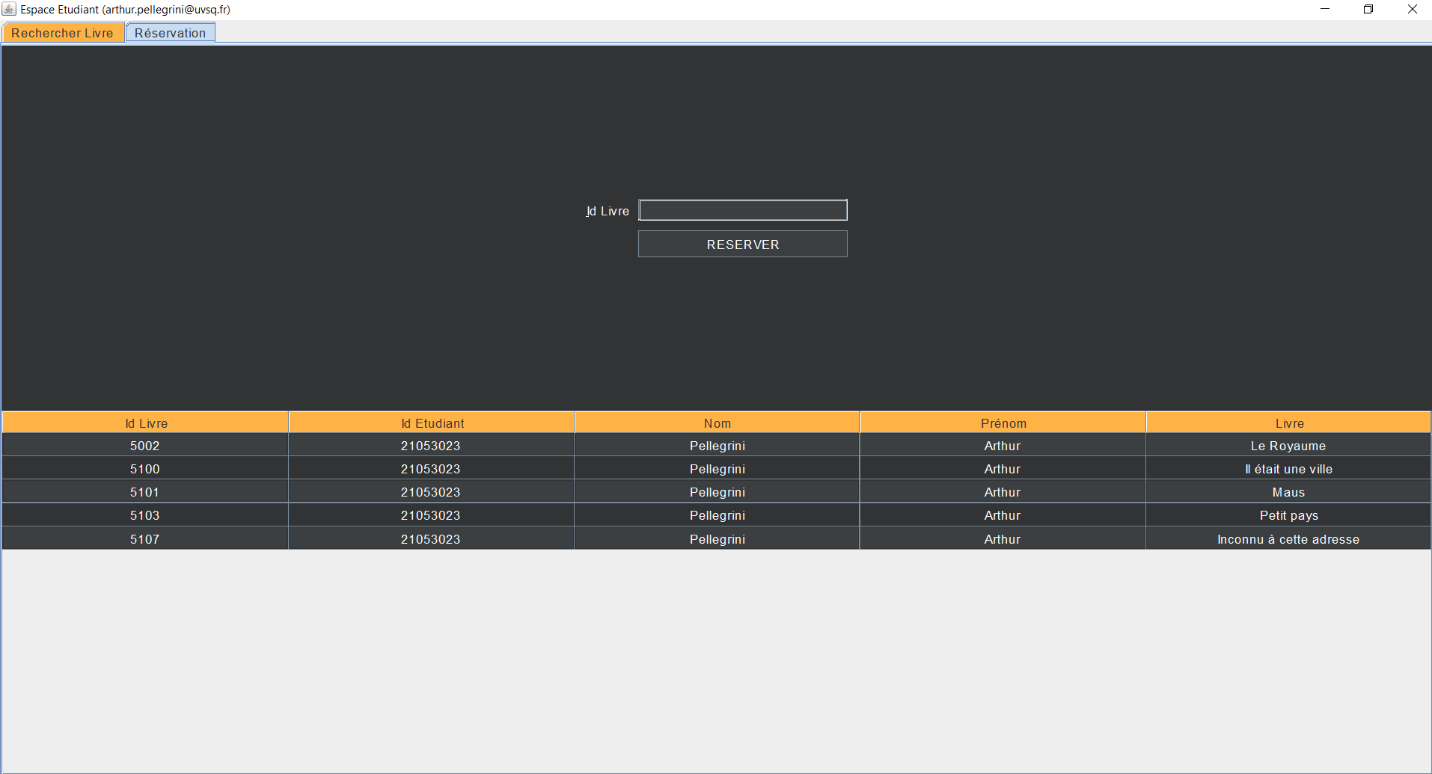The image size is (1432, 774).
Task: Click book id 5103 cell
Action: click(x=145, y=515)
